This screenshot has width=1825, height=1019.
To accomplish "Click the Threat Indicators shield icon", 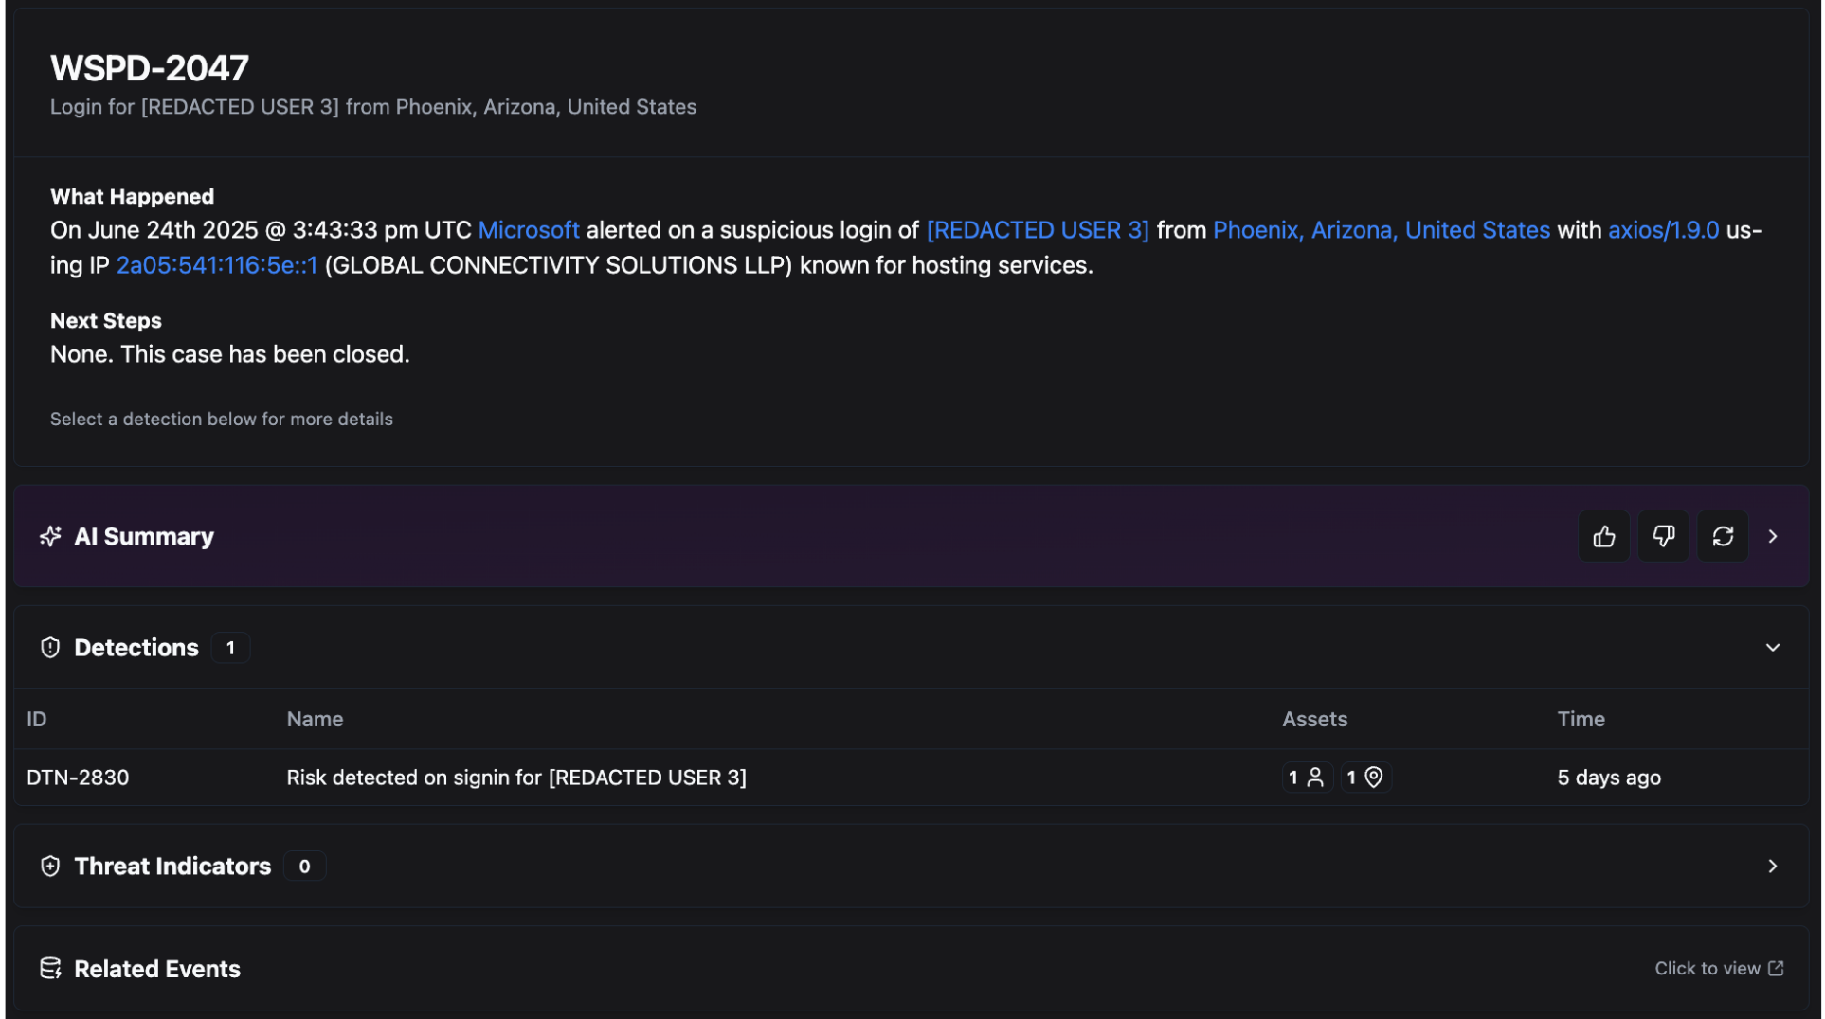I will [50, 867].
